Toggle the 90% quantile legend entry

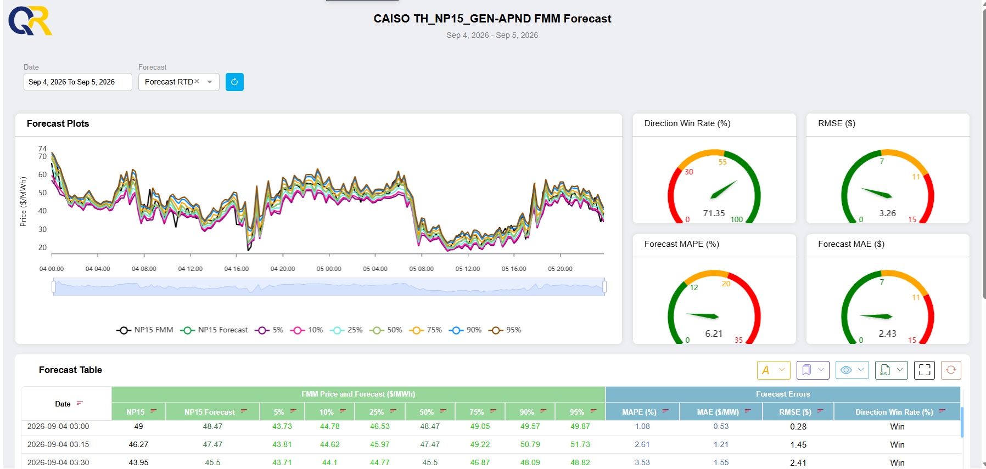click(x=465, y=330)
